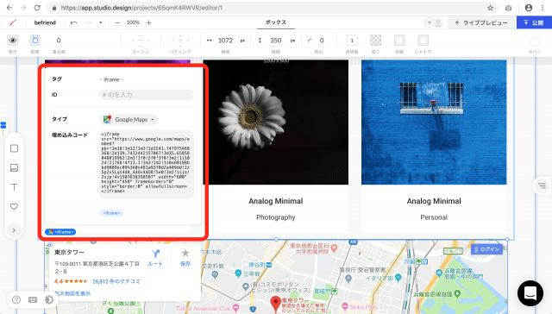Select the heart icon tool
This screenshot has height=314, width=552.
(x=14, y=206)
